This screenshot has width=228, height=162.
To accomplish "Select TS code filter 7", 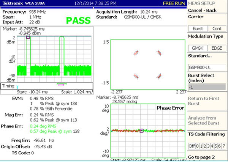I will tap(225, 146).
